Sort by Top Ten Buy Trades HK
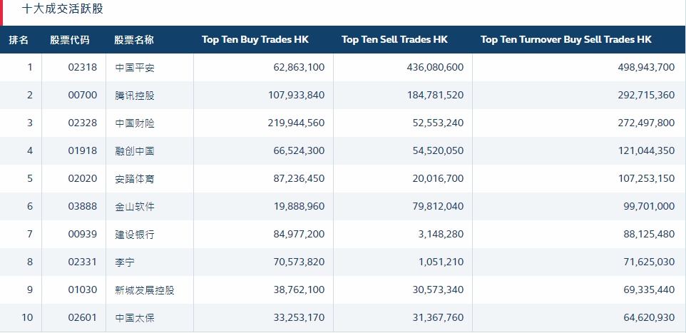 (x=256, y=40)
